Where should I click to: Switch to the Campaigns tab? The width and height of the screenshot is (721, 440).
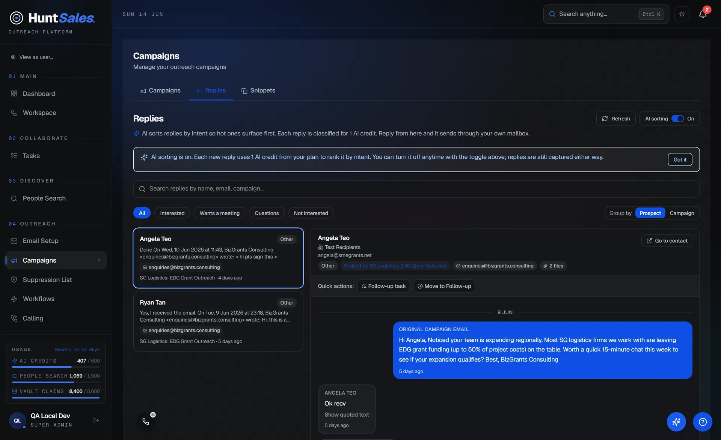coord(160,91)
